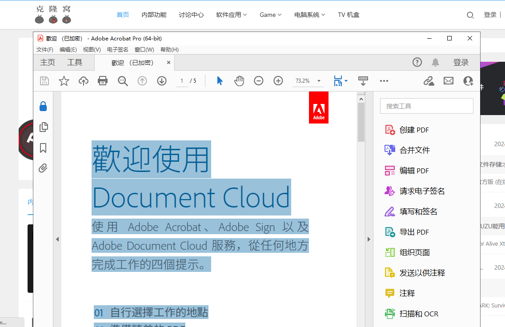Viewport: 505px width, 327px height.
Task: Collapse the right tools pane arrow
Action: click(369, 239)
